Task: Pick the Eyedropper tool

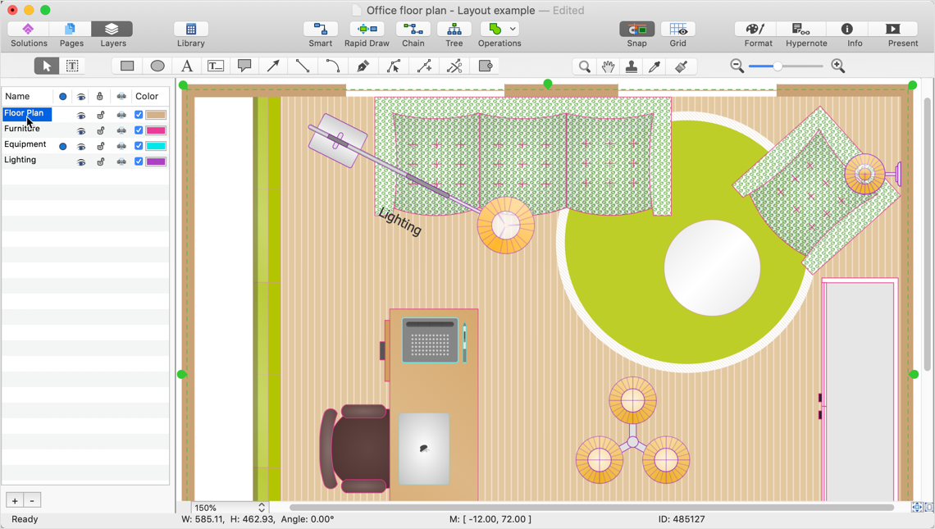Action: [x=655, y=66]
